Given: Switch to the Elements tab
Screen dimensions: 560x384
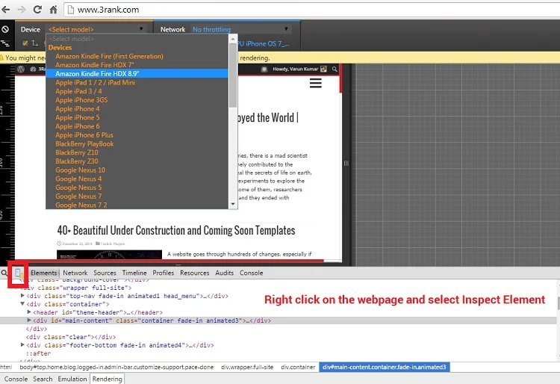Looking at the screenshot, I should [43, 273].
